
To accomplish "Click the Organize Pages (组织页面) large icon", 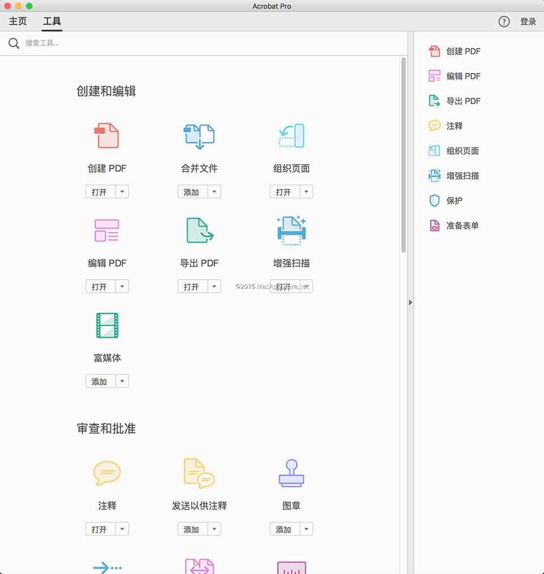I will point(291,136).
